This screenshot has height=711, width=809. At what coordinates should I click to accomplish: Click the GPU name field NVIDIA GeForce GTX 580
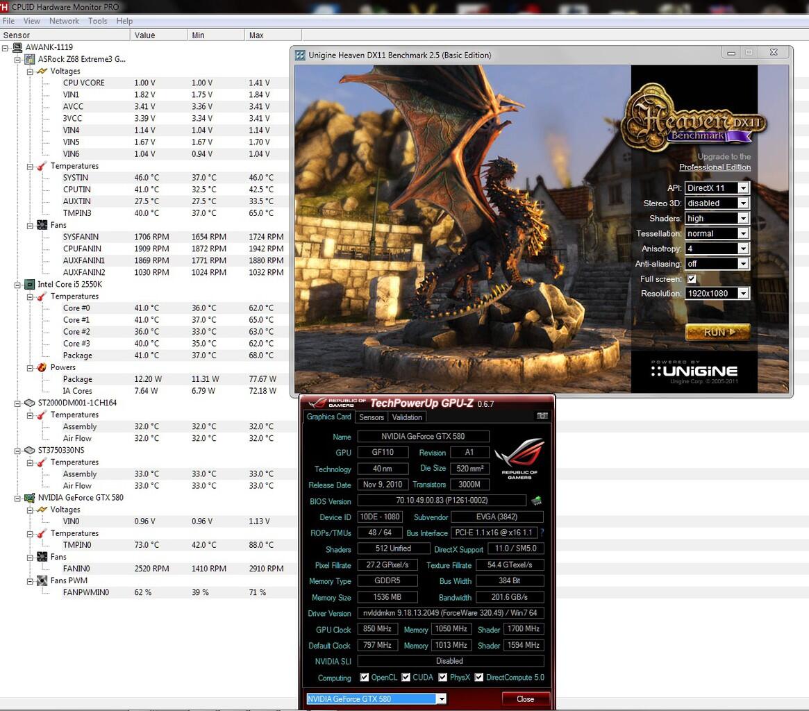coord(423,436)
